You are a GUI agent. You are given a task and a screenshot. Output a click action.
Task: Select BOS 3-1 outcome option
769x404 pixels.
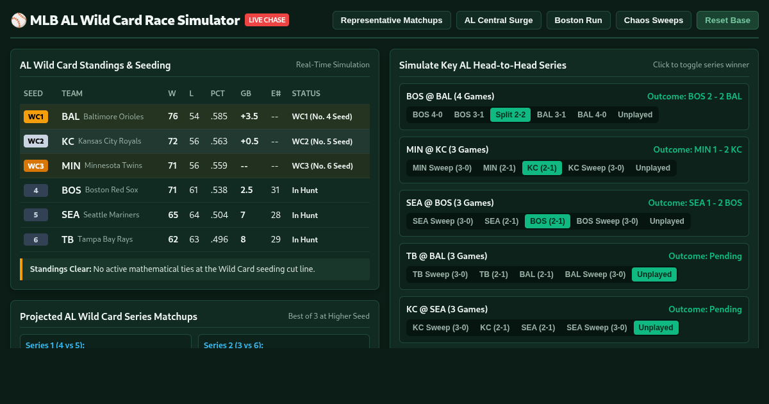(469, 115)
